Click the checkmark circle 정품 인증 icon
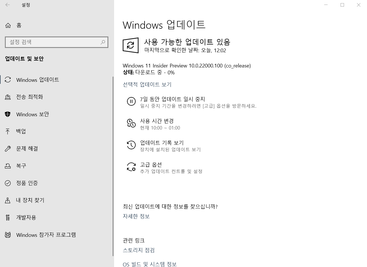Image resolution: width=367 pixels, height=267 pixels. click(8, 183)
